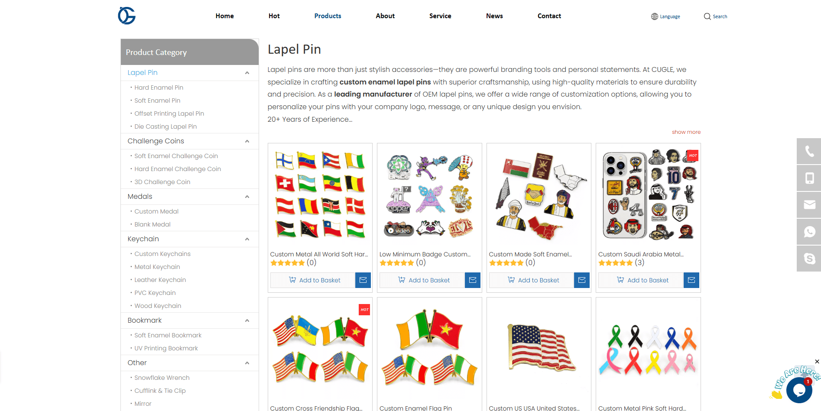This screenshot has height=411, width=821.
Task: Select Hard Enamel Pin subcategory
Action: (159, 87)
